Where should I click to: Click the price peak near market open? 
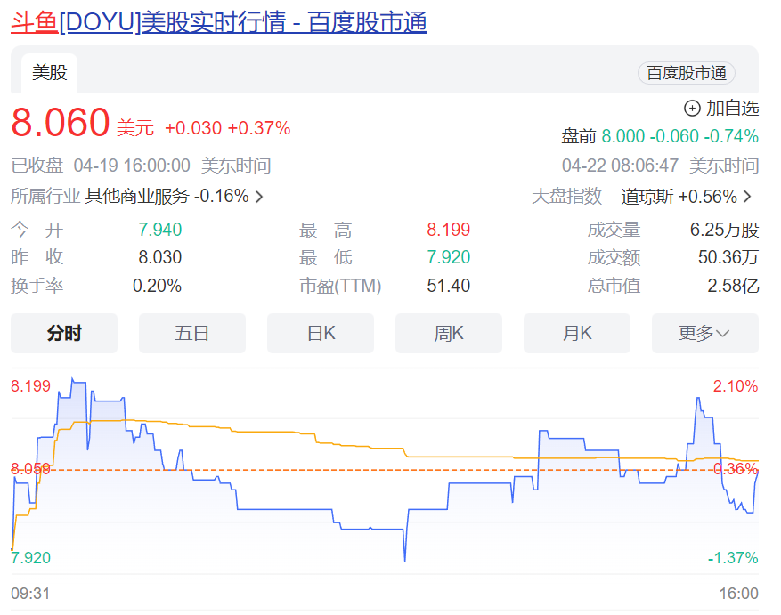click(x=73, y=380)
